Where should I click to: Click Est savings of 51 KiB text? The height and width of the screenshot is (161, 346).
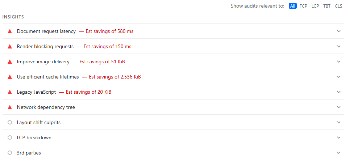[102, 62]
